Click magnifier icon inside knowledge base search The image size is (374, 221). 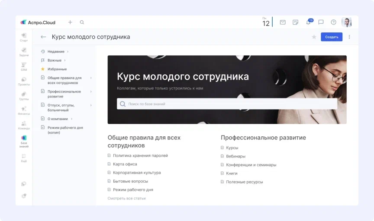(x=123, y=104)
